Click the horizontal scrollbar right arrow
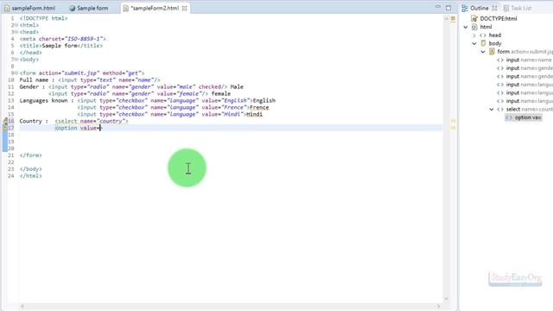The height and width of the screenshot is (311, 553). pyautogui.click(x=439, y=306)
